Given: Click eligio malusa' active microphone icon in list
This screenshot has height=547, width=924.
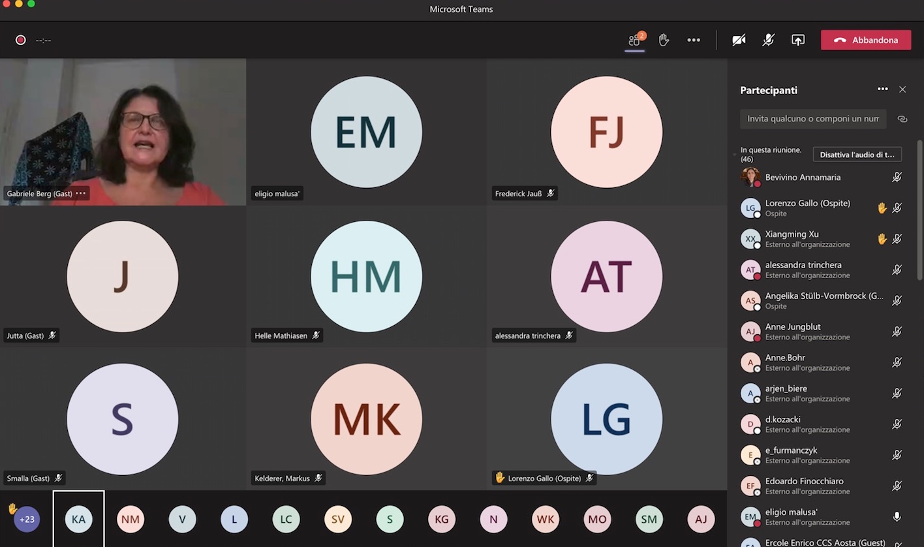Looking at the screenshot, I should pyautogui.click(x=897, y=517).
